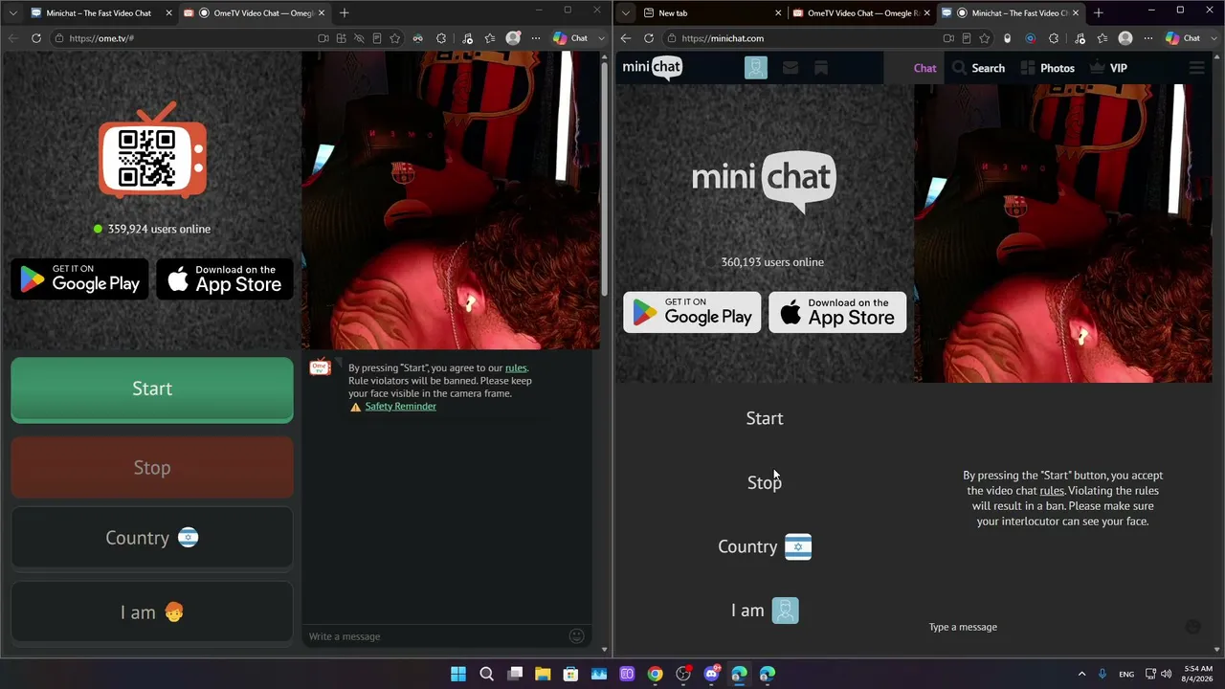Screen dimensions: 1225x689
Task: Open the Minichat profile avatar icon
Action: click(756, 68)
